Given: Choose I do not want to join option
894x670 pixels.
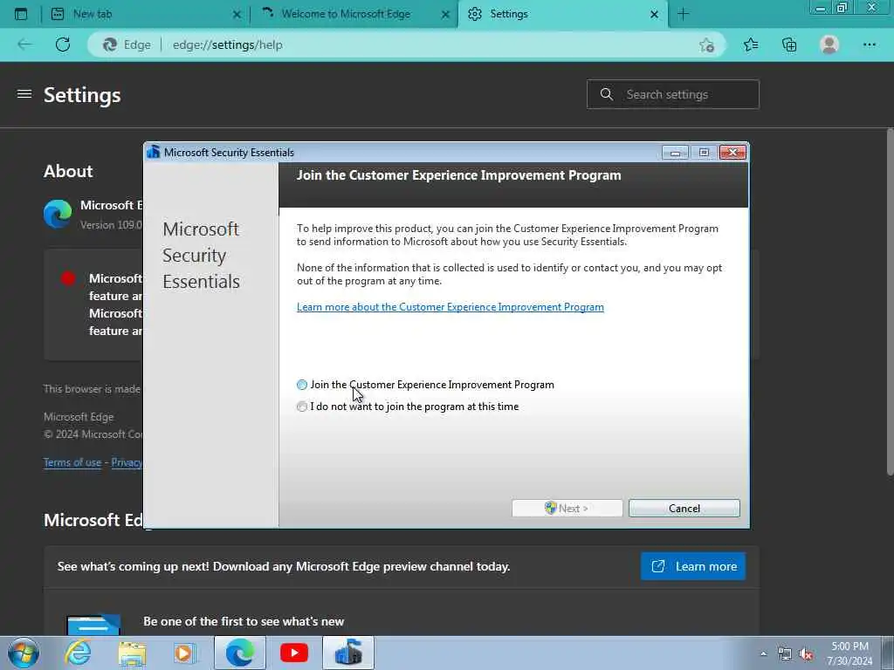Looking at the screenshot, I should point(301,407).
